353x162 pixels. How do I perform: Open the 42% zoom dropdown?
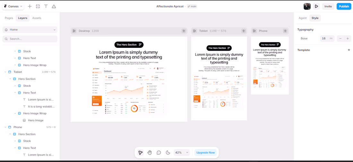pyautogui.click(x=182, y=153)
